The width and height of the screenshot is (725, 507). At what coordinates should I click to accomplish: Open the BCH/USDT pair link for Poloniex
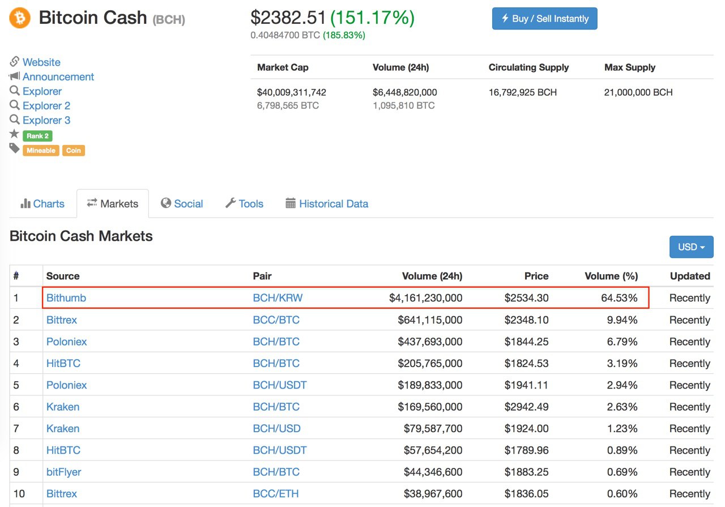(280, 385)
